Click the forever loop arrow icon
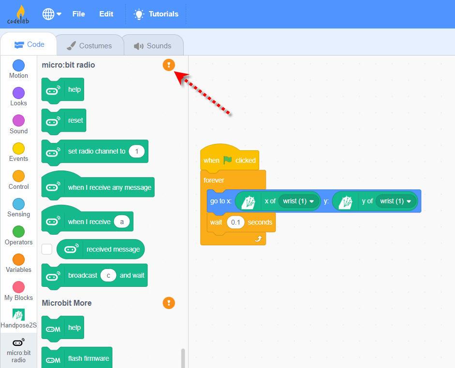 coord(258,239)
